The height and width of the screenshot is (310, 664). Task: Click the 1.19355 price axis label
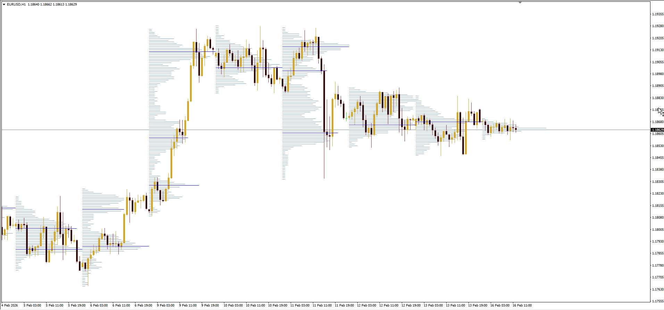click(658, 14)
